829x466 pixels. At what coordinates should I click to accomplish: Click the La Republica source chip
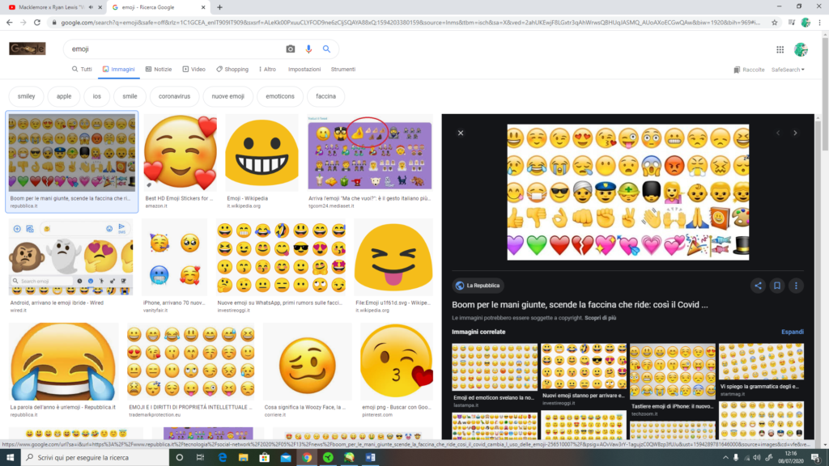pos(478,286)
